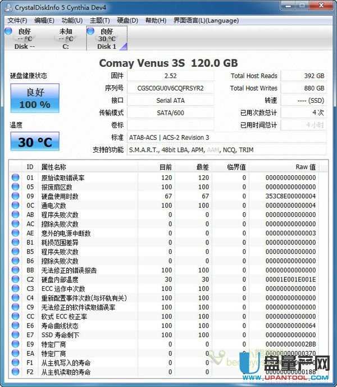Image resolution: width=337 pixels, height=387 pixels.
Task: Click the power-on count value 4 次
Action: click(304, 113)
